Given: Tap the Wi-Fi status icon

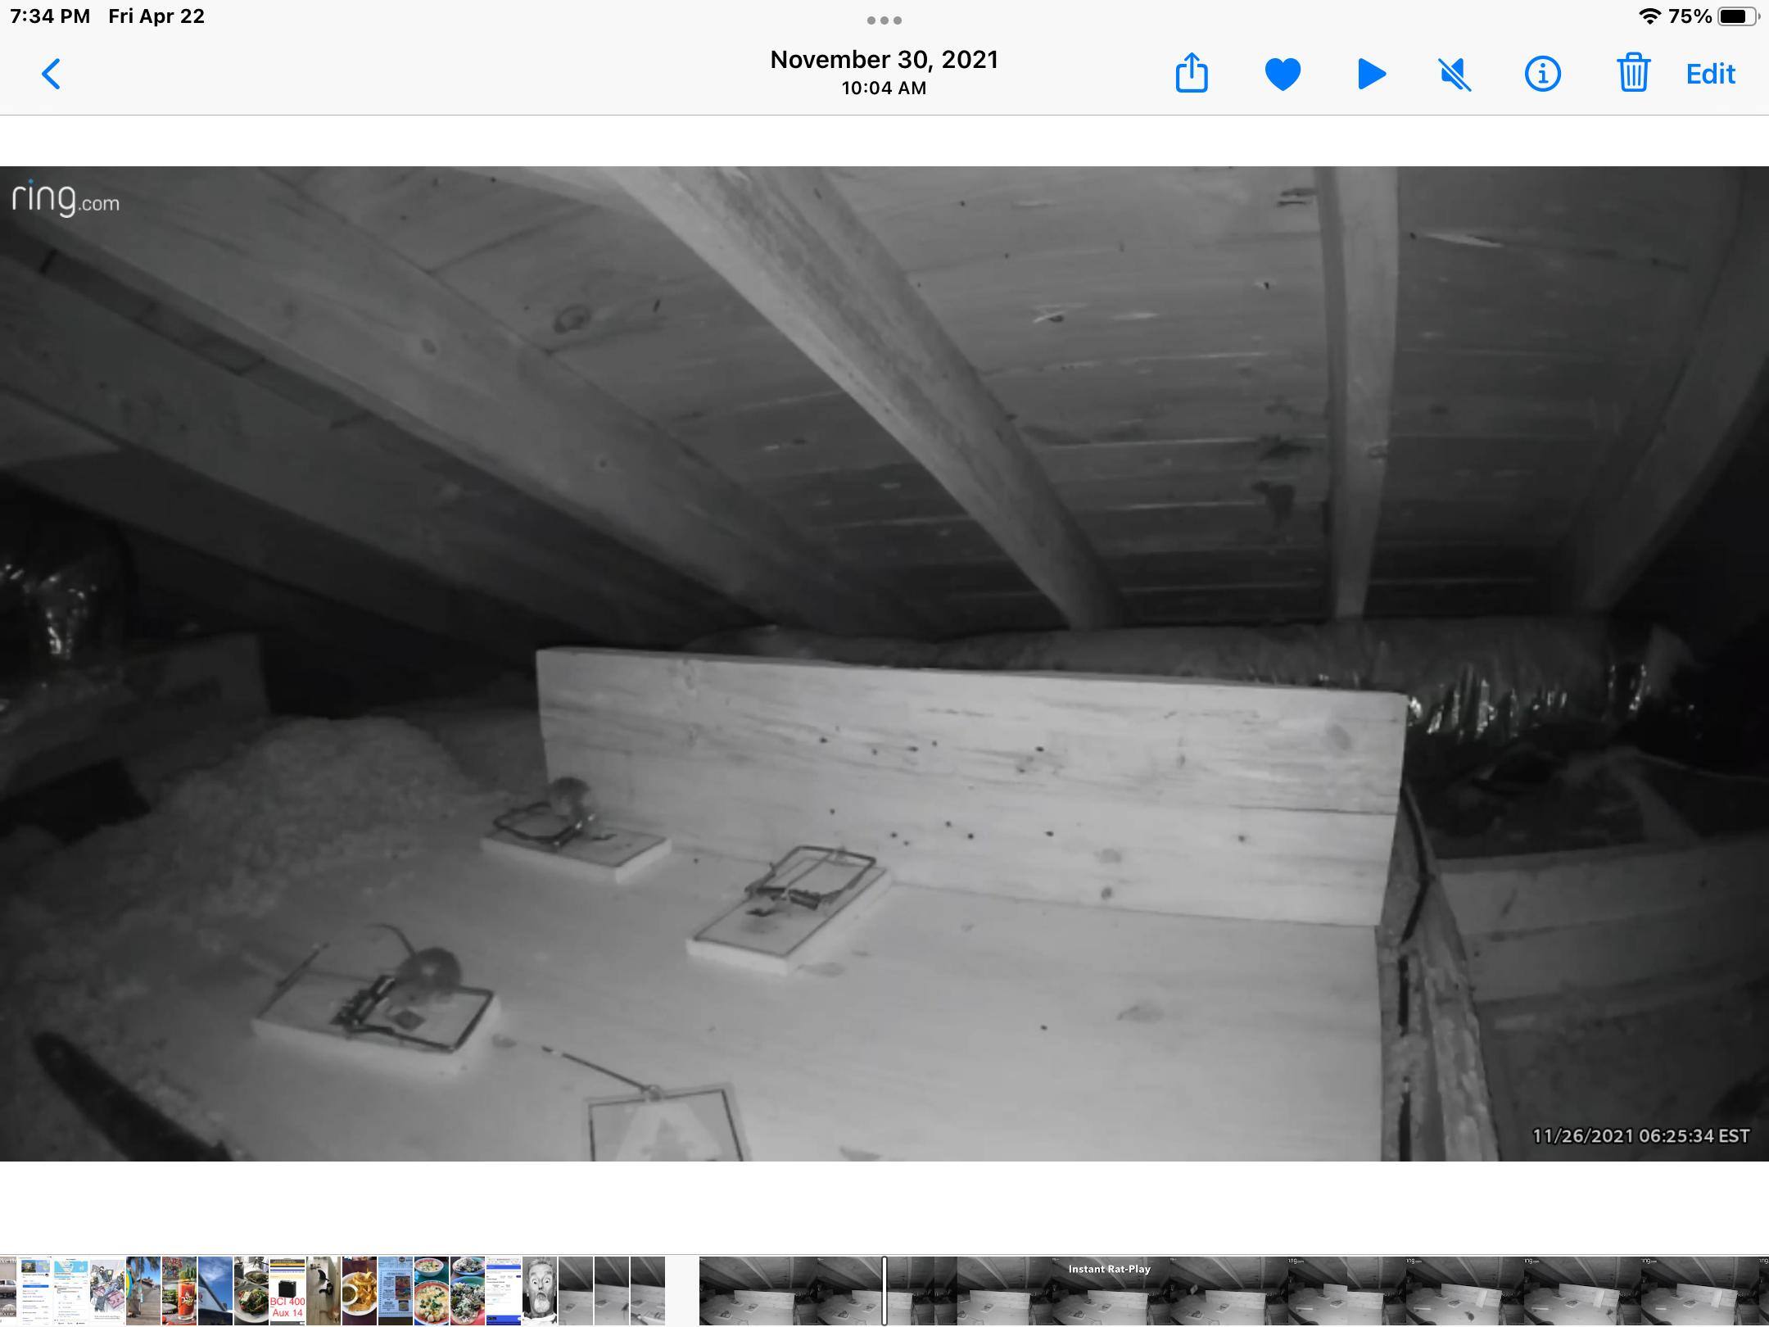Looking at the screenshot, I should tap(1649, 16).
